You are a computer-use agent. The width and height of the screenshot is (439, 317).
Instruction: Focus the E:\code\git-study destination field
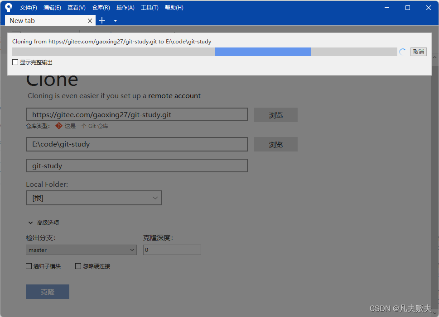tap(137, 144)
